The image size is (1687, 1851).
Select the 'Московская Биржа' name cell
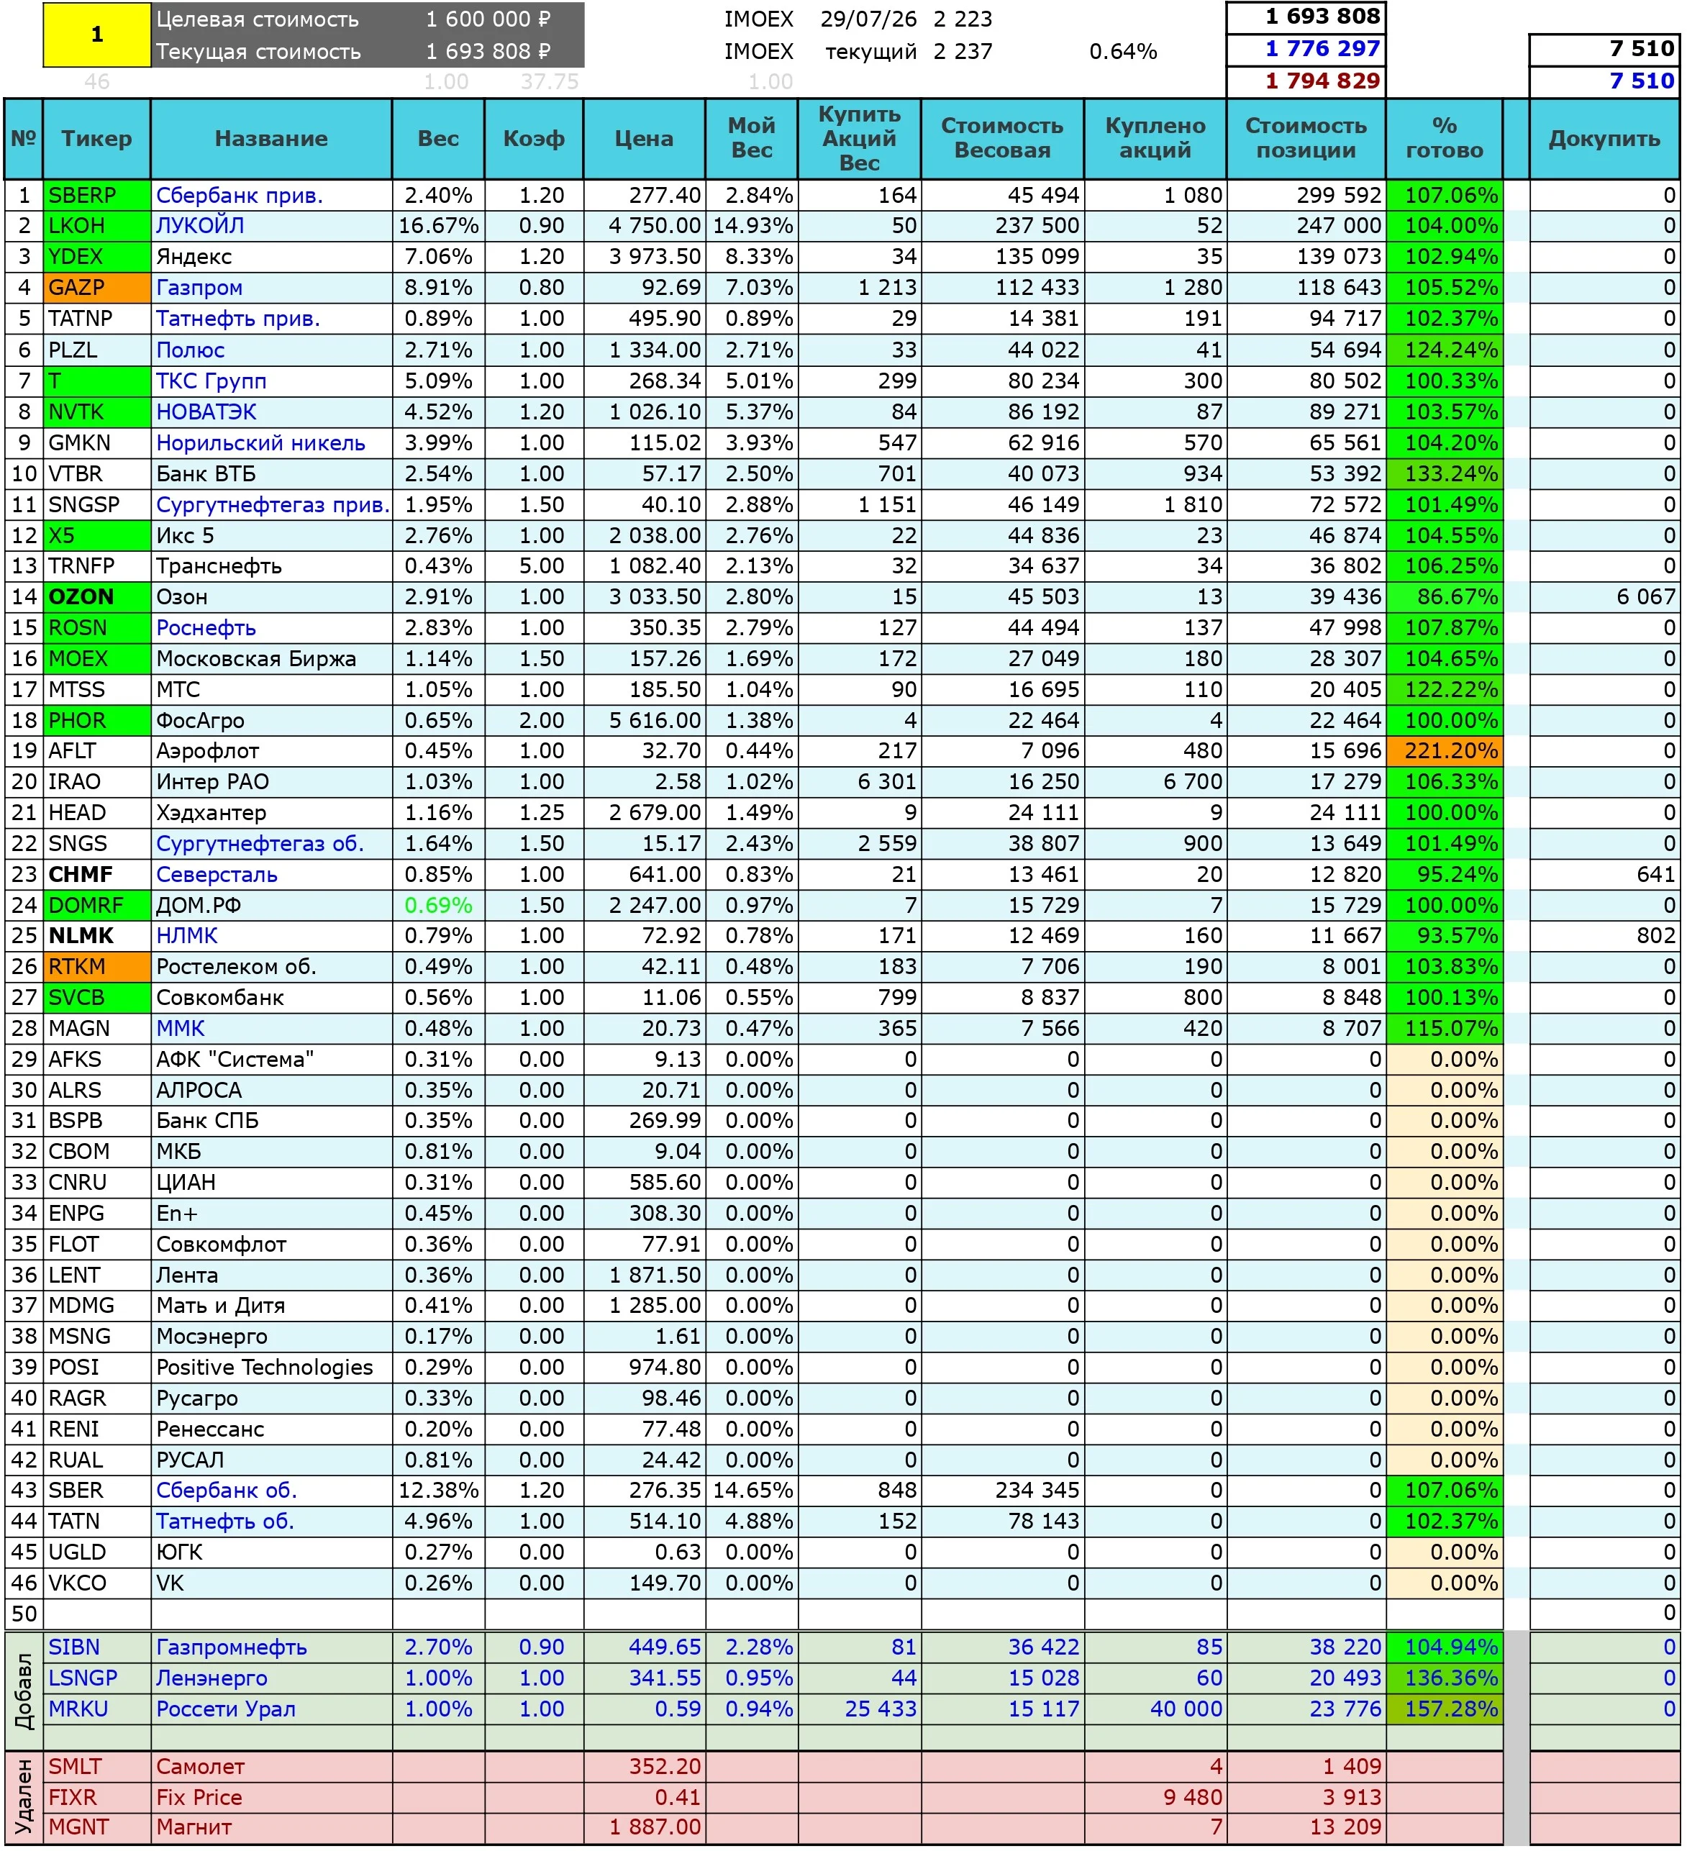click(271, 659)
